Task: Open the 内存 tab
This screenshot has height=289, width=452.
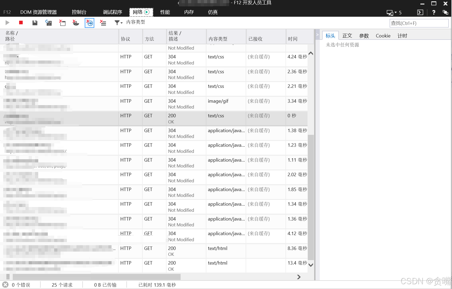Action: pyautogui.click(x=189, y=12)
